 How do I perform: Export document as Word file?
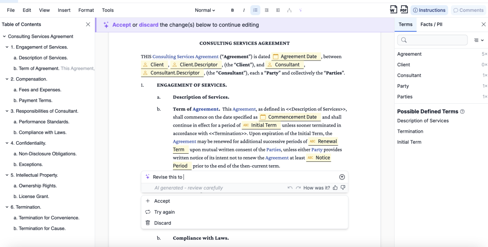(393, 10)
